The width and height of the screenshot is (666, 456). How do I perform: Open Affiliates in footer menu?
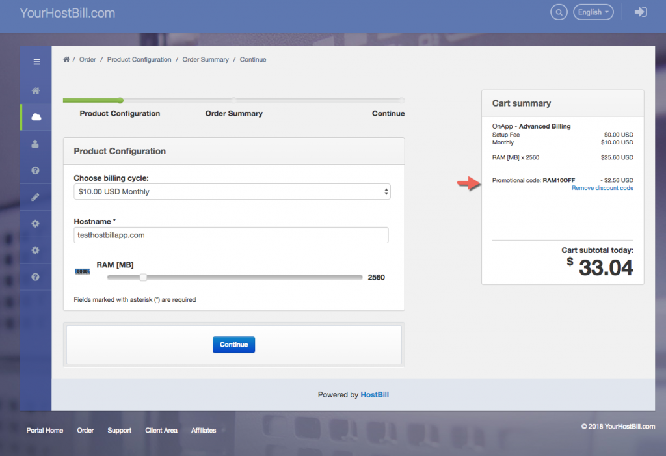tap(204, 430)
